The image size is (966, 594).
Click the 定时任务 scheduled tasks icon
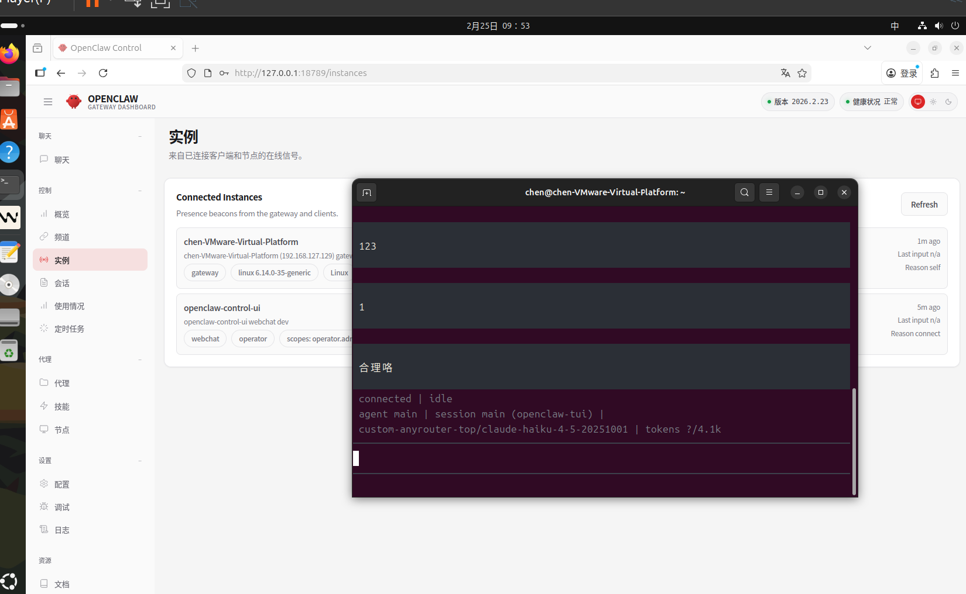(44, 328)
